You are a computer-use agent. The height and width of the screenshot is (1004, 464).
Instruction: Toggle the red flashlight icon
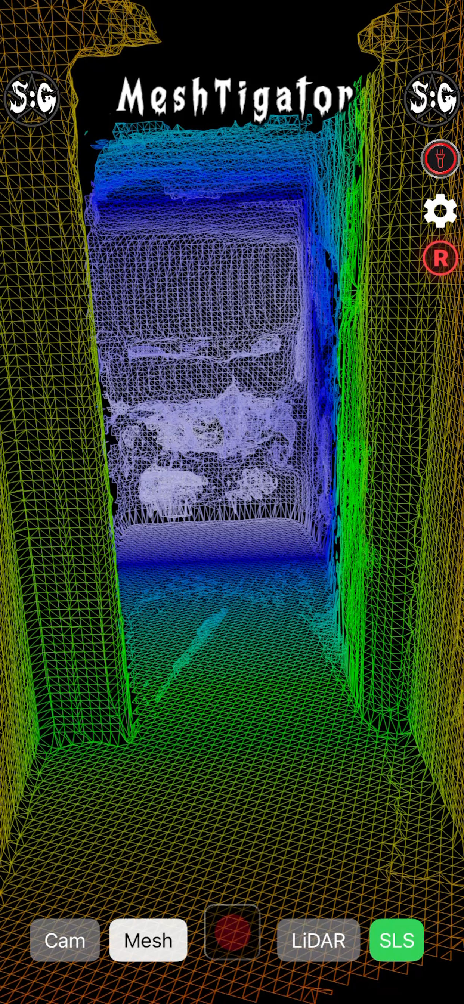440,159
